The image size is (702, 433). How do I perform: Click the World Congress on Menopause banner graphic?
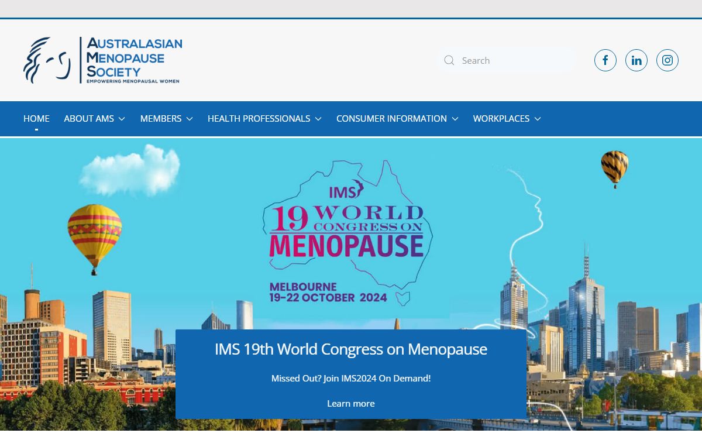(x=347, y=233)
